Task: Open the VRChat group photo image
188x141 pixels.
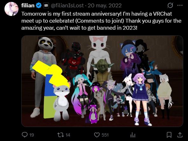Action: pos(102,81)
